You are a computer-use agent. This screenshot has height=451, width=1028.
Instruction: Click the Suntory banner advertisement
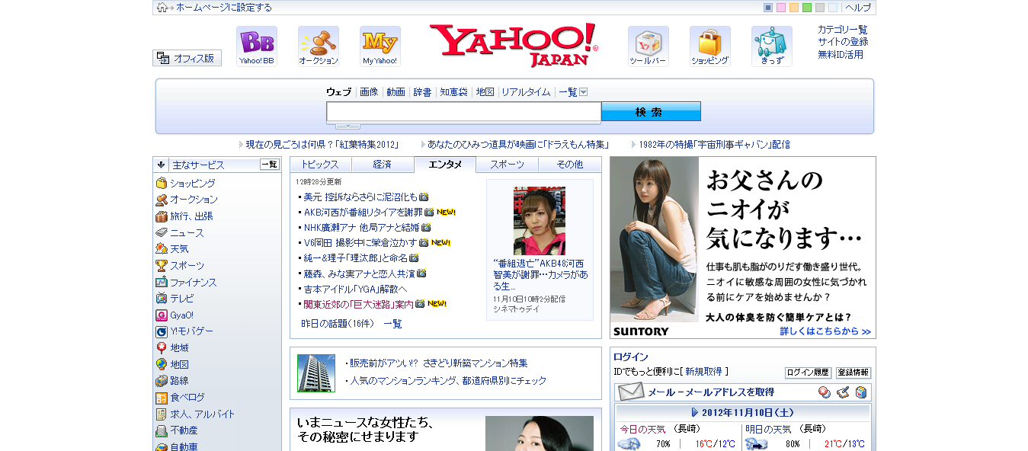743,248
